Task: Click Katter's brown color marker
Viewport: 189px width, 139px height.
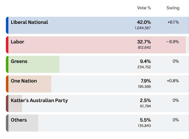Action: click(7, 104)
